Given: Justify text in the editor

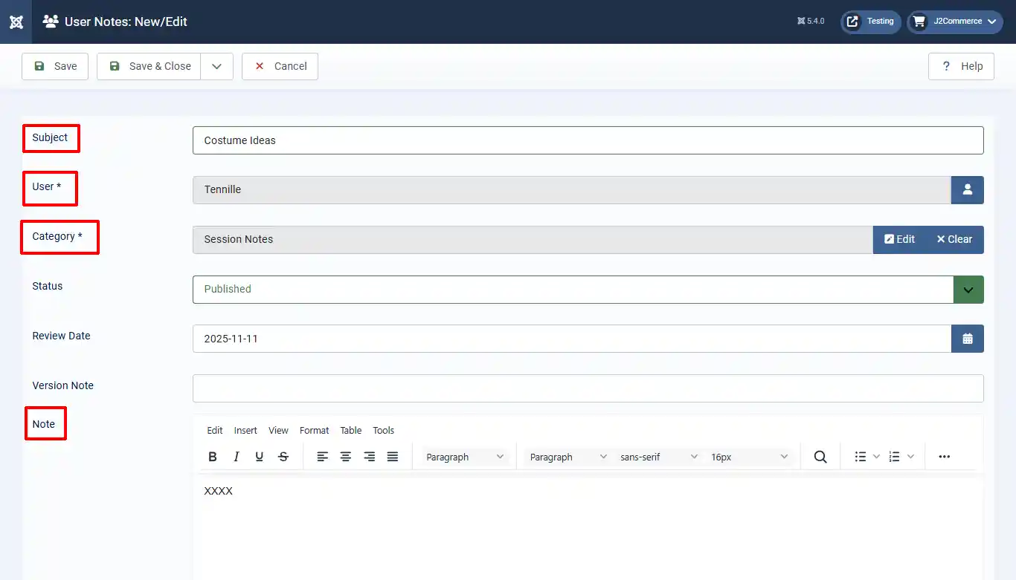Looking at the screenshot, I should coord(393,457).
